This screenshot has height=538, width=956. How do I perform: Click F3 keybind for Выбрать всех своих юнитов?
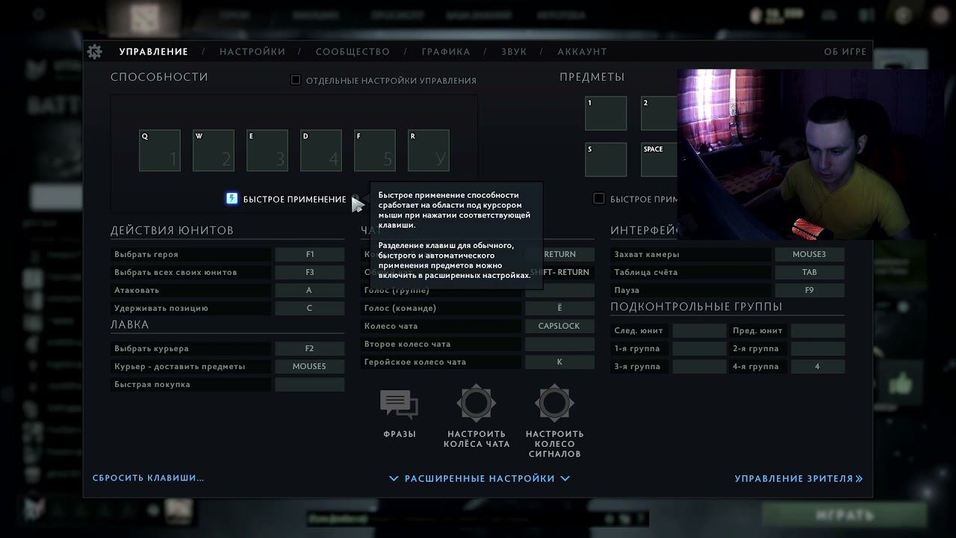pos(310,272)
